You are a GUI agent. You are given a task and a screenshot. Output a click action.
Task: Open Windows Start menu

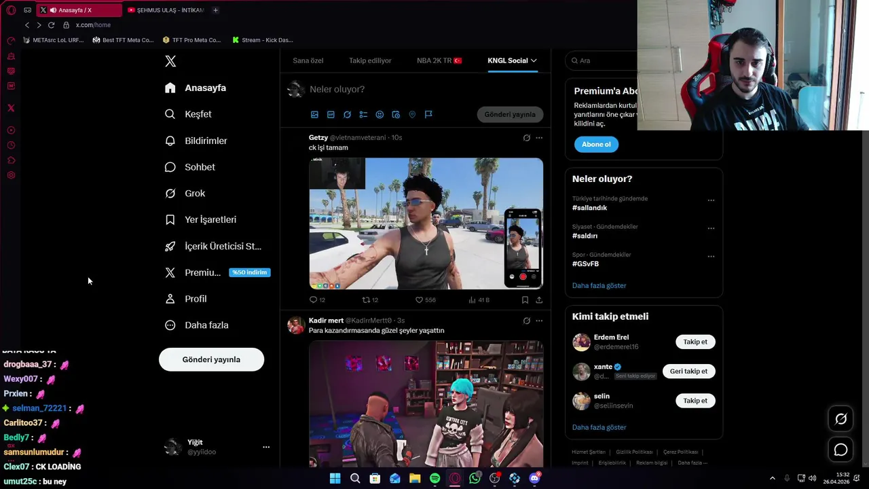click(335, 479)
